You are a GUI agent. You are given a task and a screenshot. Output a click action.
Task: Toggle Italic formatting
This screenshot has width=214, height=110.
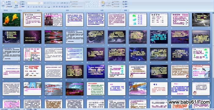tap(31, 7)
